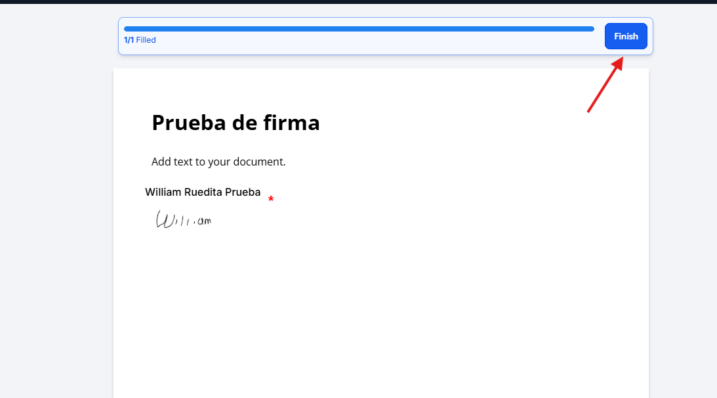Image resolution: width=717 pixels, height=398 pixels.
Task: Click the blank area of the document page
Action: [380, 309]
